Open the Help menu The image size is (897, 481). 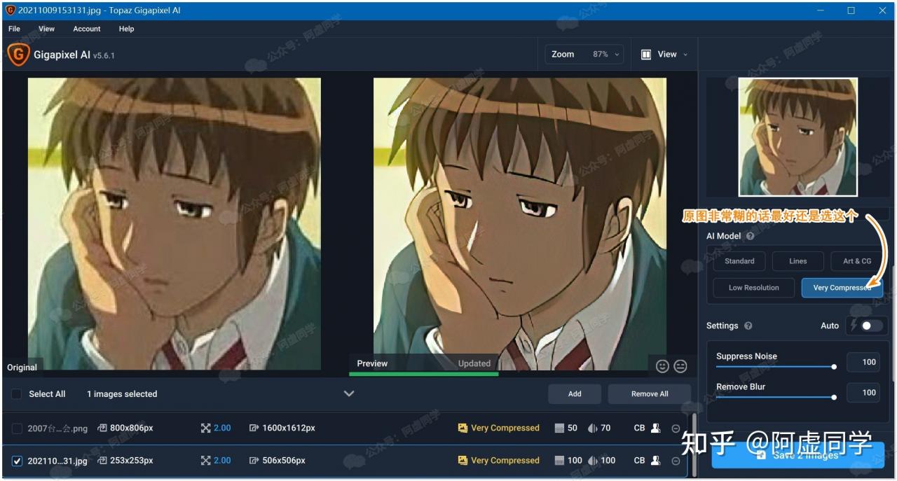pyautogui.click(x=126, y=29)
